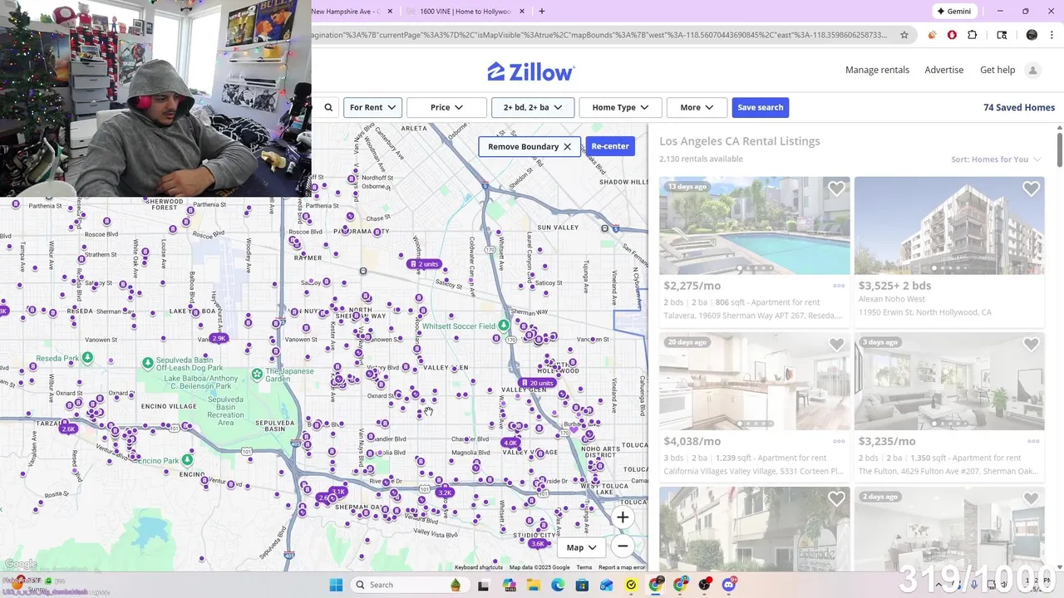Switch to the 1600 VINE tab
The image size is (1064, 598).
tap(465, 12)
